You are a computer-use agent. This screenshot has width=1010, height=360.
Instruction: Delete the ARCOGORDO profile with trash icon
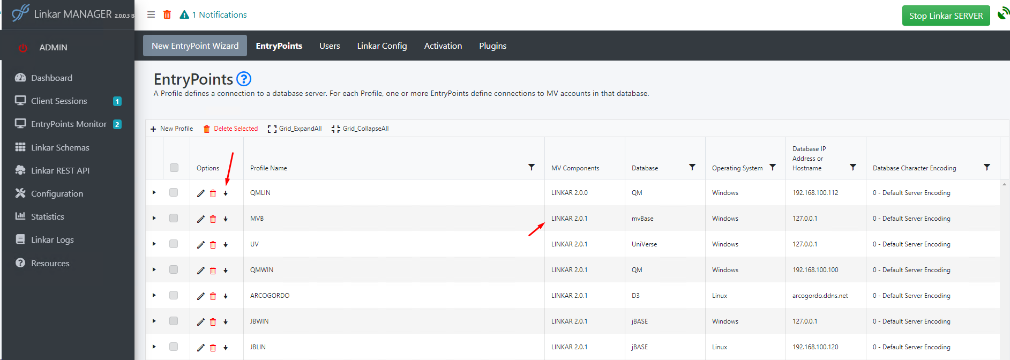pyautogui.click(x=213, y=296)
